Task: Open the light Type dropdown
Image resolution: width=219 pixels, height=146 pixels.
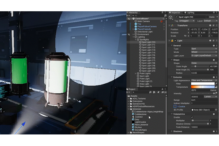Action: click(x=204, y=49)
